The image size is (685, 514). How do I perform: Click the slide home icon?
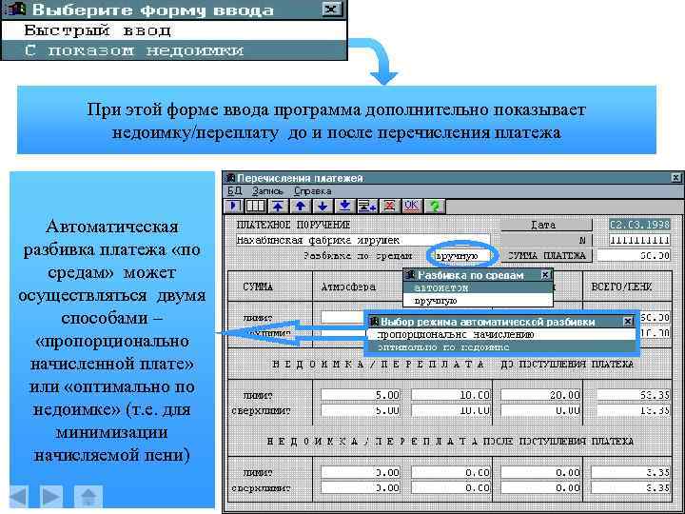click(88, 497)
